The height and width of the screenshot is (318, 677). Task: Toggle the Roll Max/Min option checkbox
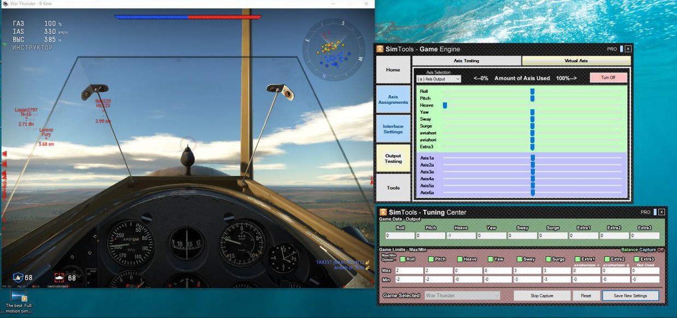coord(402,259)
